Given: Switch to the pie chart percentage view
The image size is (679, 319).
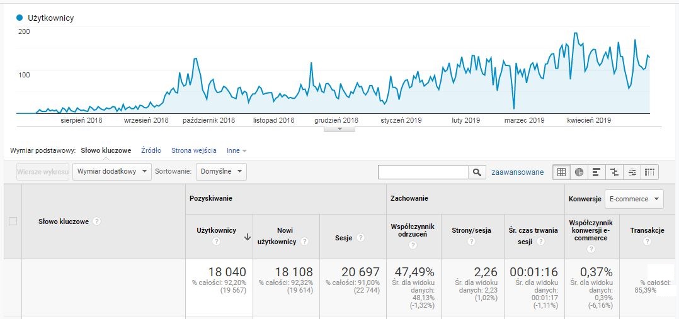Looking at the screenshot, I should coord(579,172).
